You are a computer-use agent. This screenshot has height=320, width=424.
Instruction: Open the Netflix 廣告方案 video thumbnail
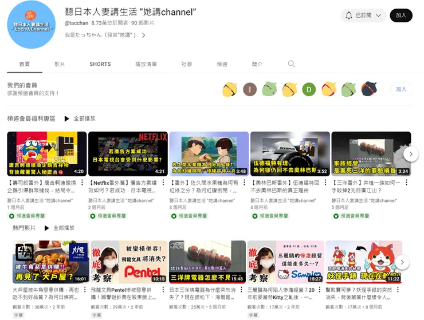(128, 154)
